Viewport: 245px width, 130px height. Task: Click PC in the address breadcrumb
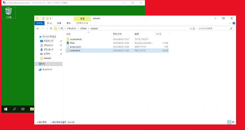click(62, 29)
